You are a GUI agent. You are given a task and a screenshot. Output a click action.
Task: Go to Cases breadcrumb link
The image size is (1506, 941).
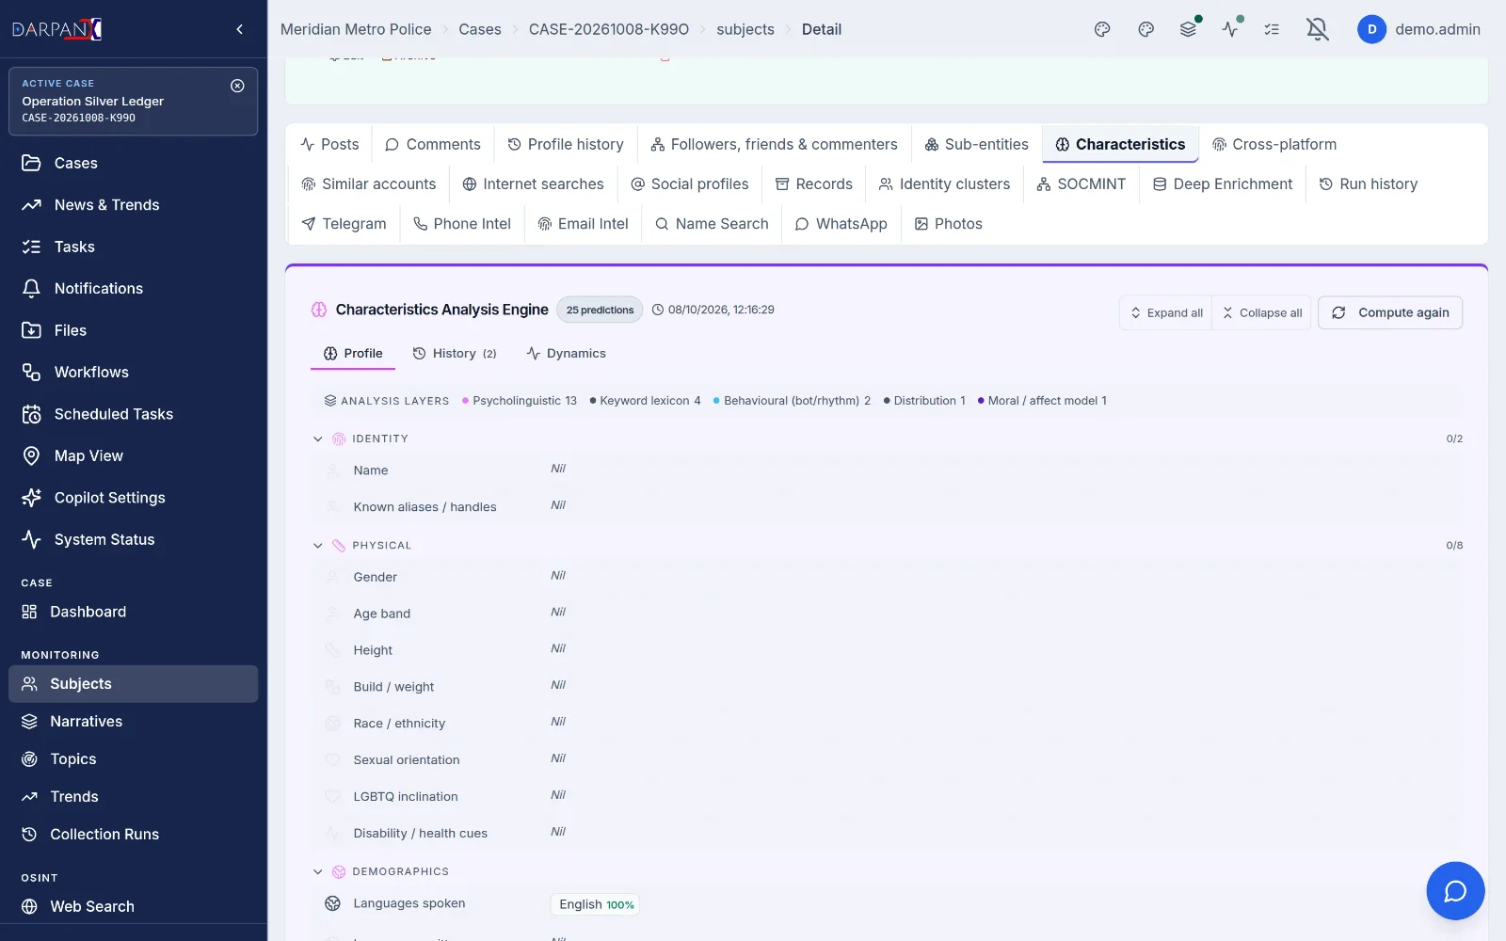click(x=480, y=29)
